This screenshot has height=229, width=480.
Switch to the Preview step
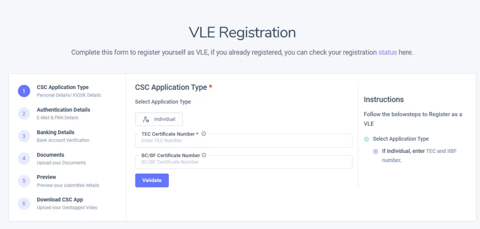tap(46, 177)
